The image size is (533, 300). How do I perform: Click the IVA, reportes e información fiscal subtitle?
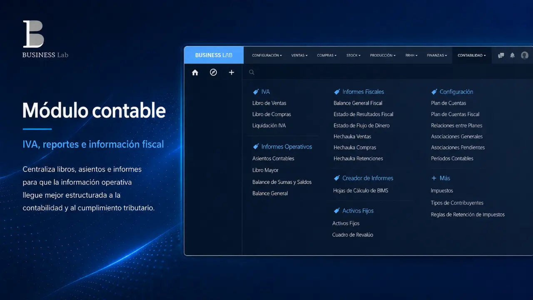tap(93, 145)
